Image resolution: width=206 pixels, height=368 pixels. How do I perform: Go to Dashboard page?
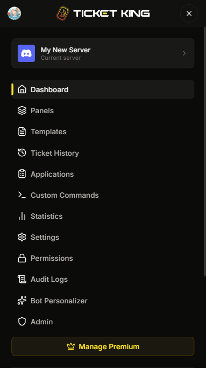(x=103, y=89)
